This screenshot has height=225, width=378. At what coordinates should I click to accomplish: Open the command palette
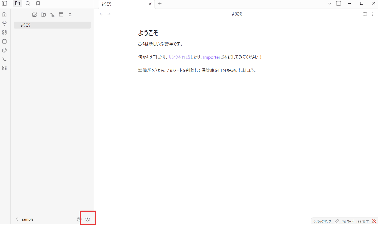click(x=4, y=59)
